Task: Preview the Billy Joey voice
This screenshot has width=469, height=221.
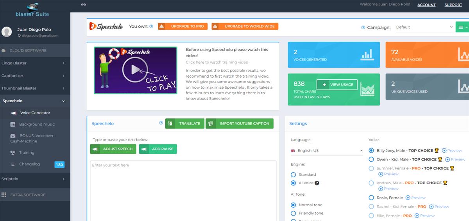Action: click(452, 151)
